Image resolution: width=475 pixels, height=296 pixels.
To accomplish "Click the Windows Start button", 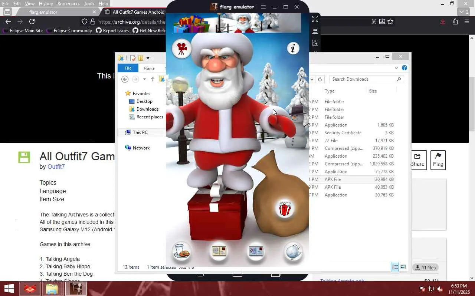I will pos(9,289).
